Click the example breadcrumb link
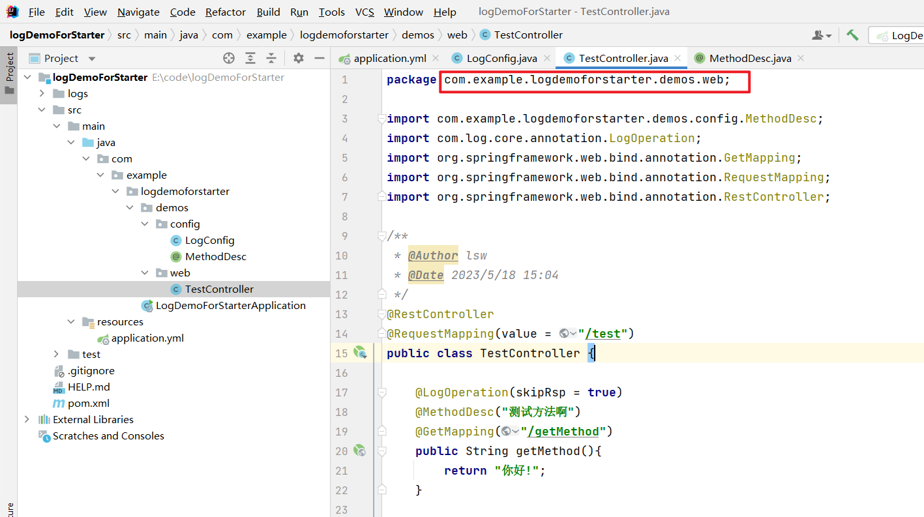The width and height of the screenshot is (924, 517). tap(266, 35)
